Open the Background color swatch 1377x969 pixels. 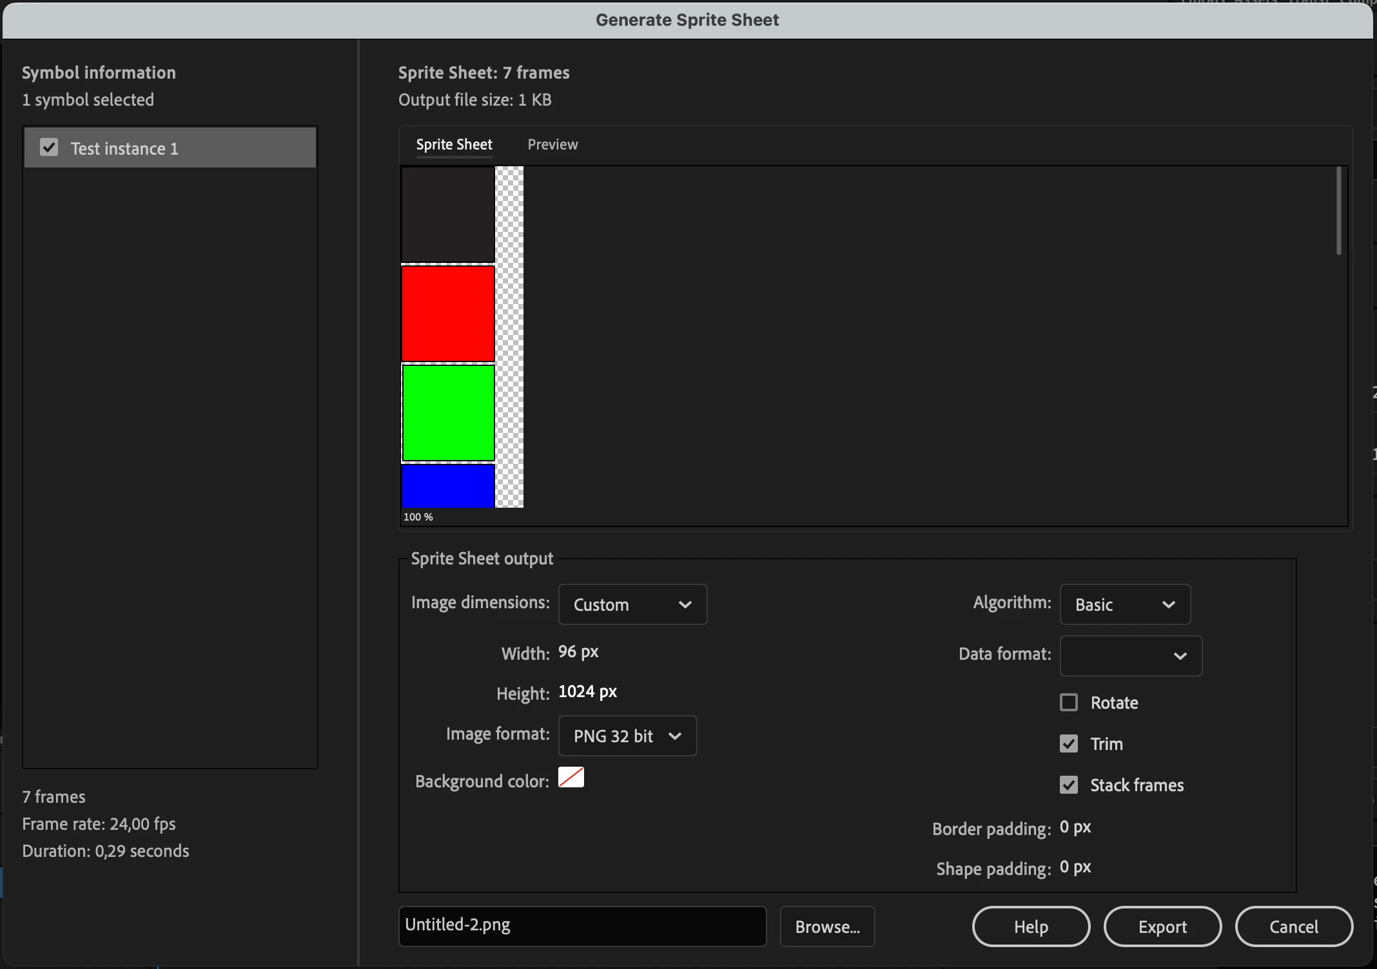[x=571, y=778]
